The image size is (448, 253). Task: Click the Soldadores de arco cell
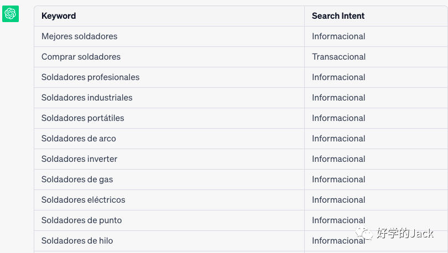[169, 139]
